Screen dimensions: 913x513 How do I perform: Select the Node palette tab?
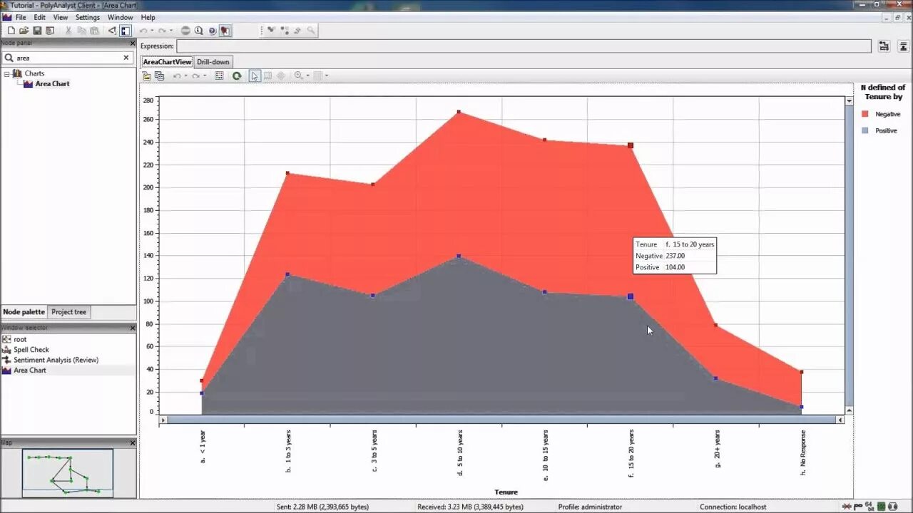tap(24, 312)
